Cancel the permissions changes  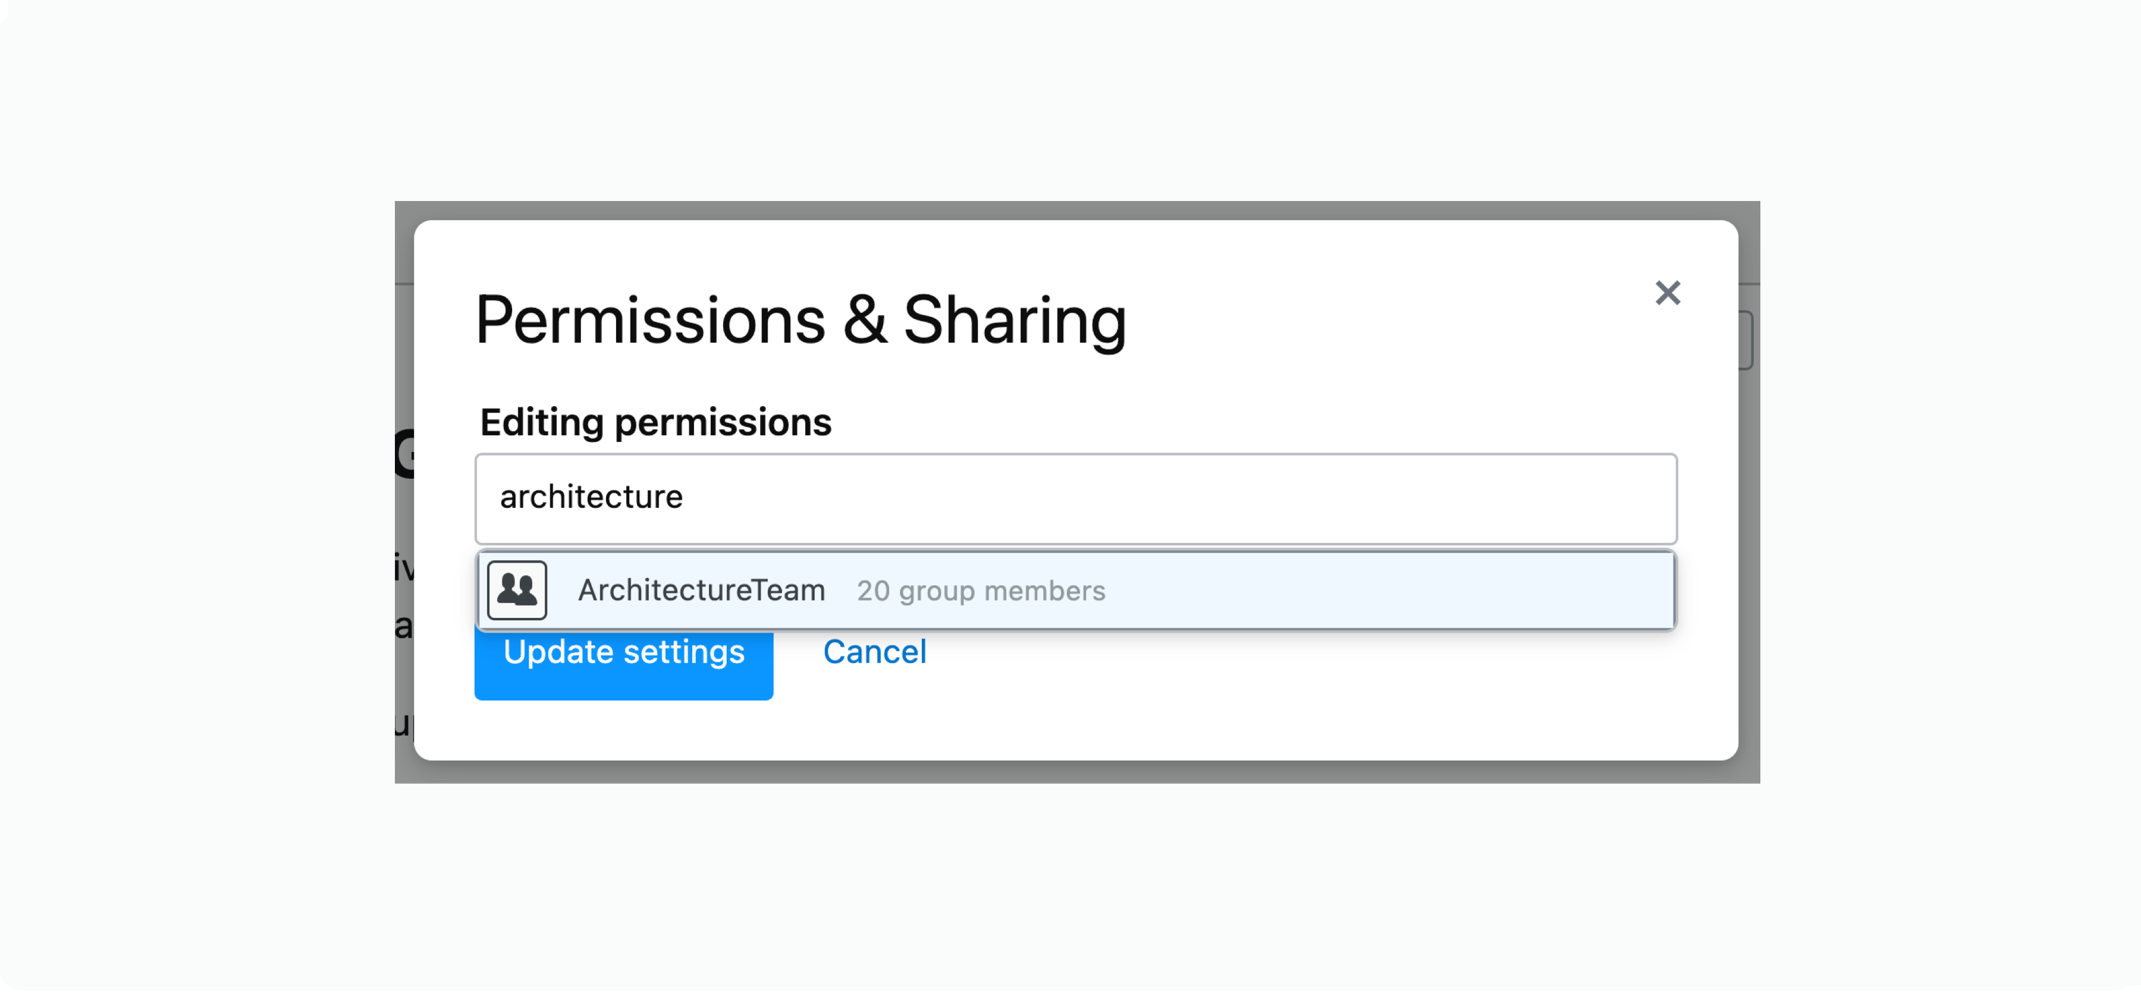pos(874,652)
